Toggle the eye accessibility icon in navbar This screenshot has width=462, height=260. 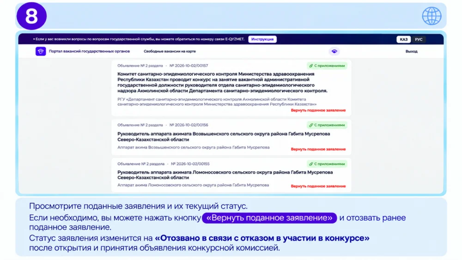(334, 51)
